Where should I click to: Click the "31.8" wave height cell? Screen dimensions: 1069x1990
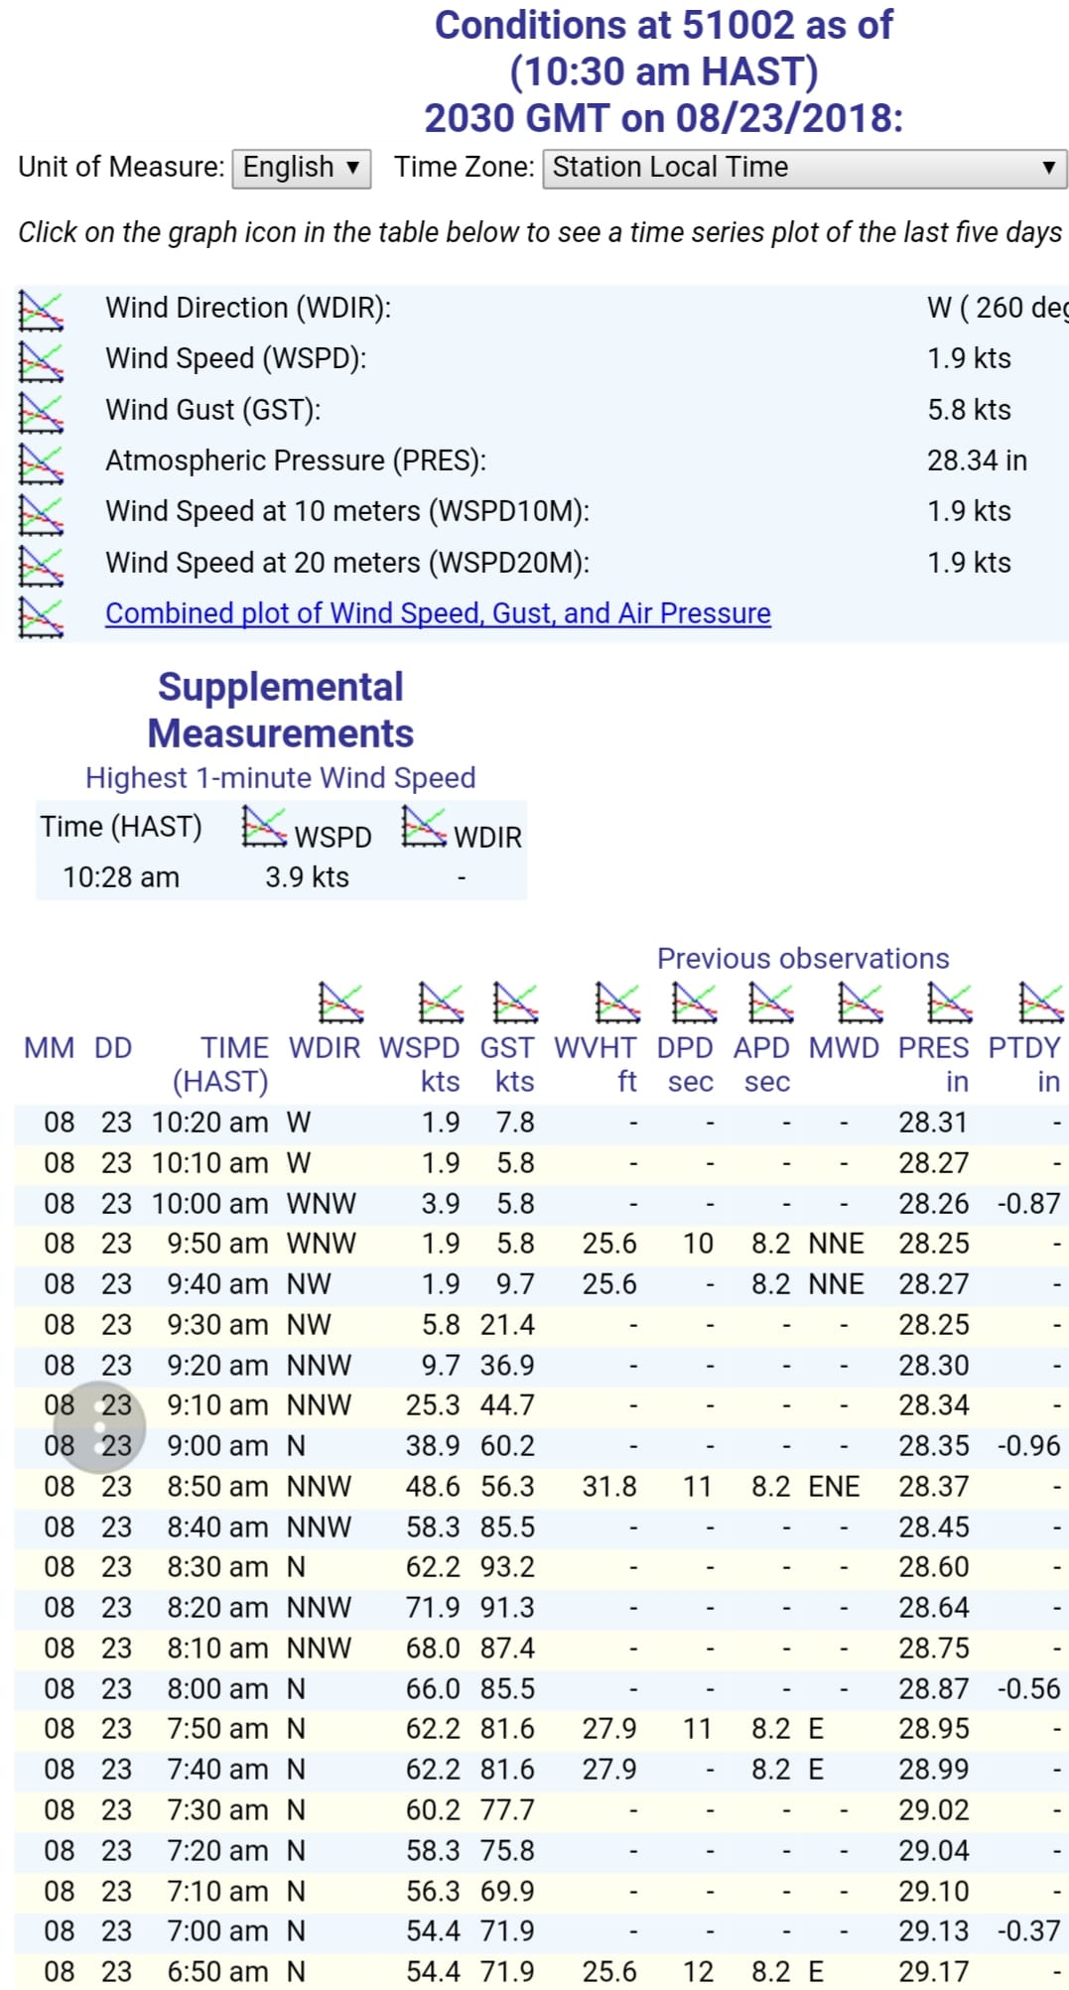click(609, 1487)
